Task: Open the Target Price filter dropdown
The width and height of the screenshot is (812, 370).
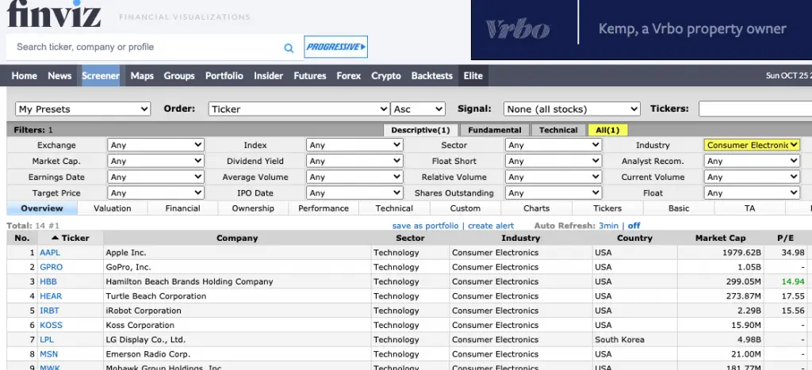Action: [156, 193]
